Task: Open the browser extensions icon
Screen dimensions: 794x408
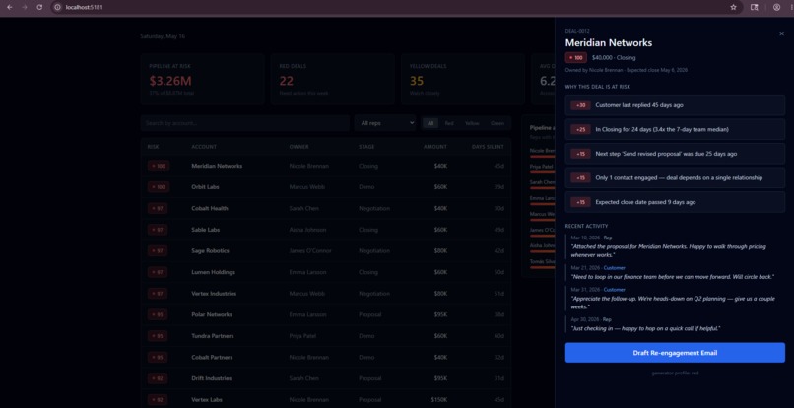Action: coord(754,7)
